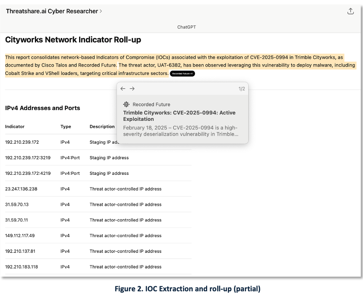Open the Threatshare.ai Cyber Researcher chevron
The width and height of the screenshot is (363, 296).
[101, 11]
